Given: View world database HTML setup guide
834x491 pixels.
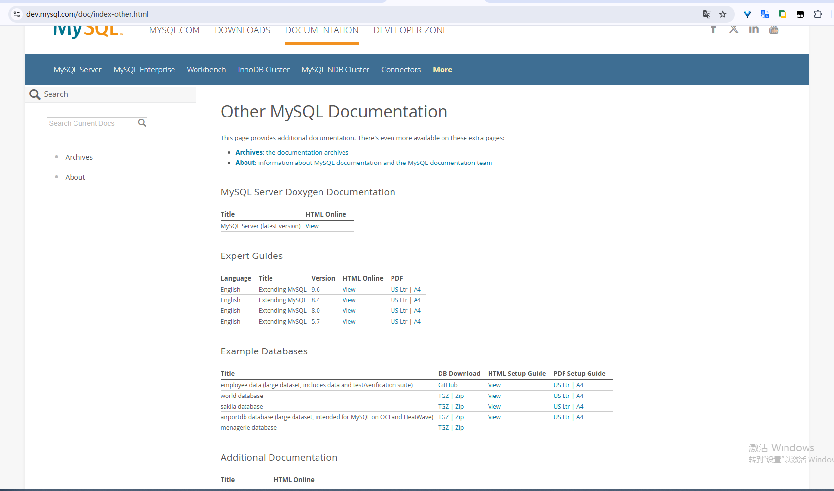Looking at the screenshot, I should click(494, 396).
